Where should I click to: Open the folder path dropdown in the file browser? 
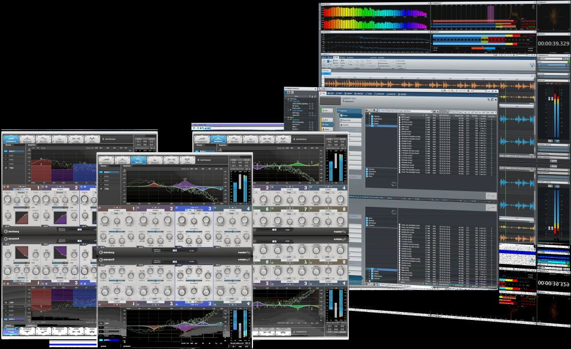[433, 111]
